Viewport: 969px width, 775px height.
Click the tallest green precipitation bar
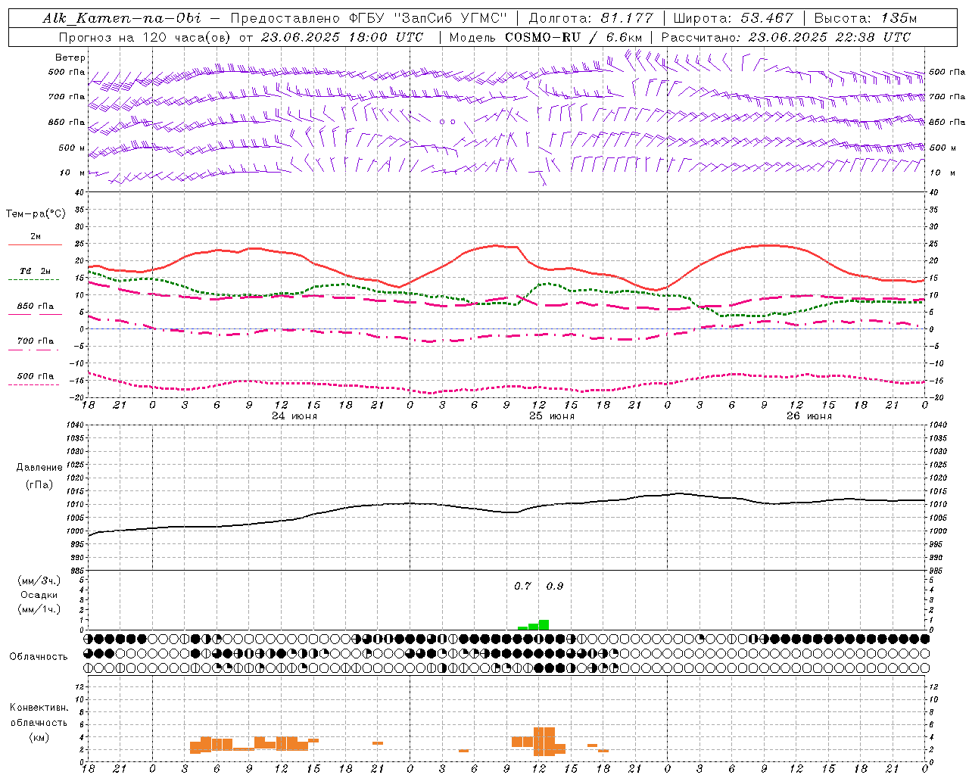544,625
